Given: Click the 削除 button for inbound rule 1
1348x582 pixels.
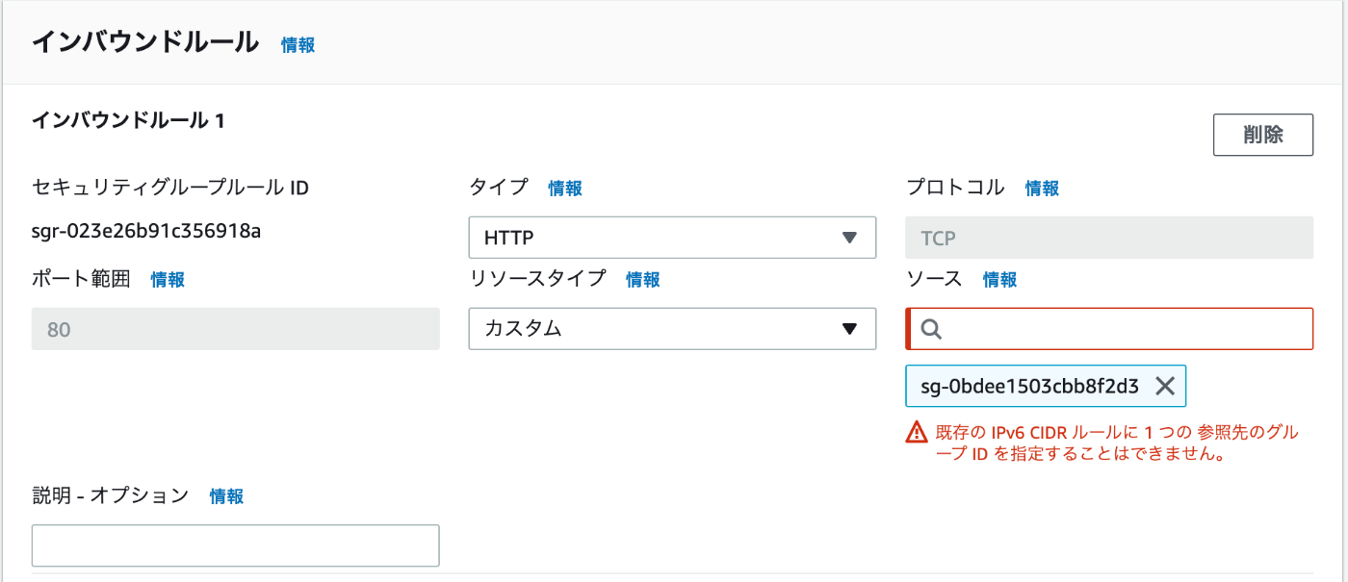Looking at the screenshot, I should tap(1263, 135).
